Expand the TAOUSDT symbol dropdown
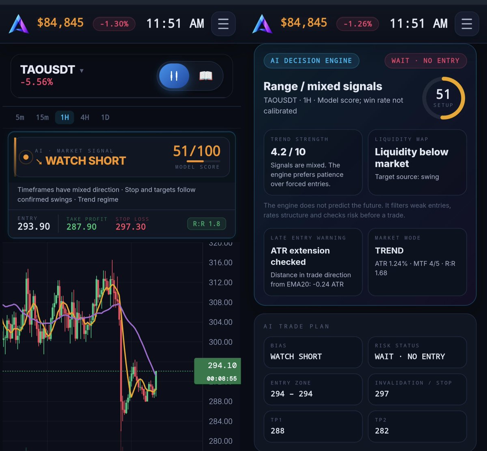Image resolution: width=487 pixels, height=451 pixels. 82,71
